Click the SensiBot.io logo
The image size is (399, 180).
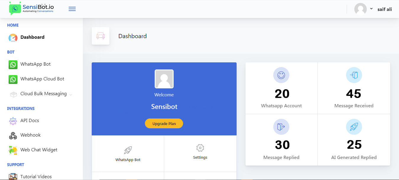click(31, 9)
